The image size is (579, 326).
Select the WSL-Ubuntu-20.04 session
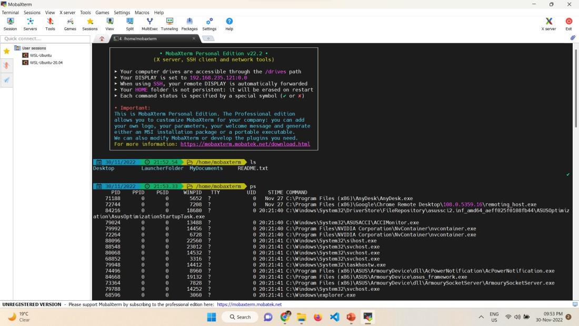[x=46, y=62]
